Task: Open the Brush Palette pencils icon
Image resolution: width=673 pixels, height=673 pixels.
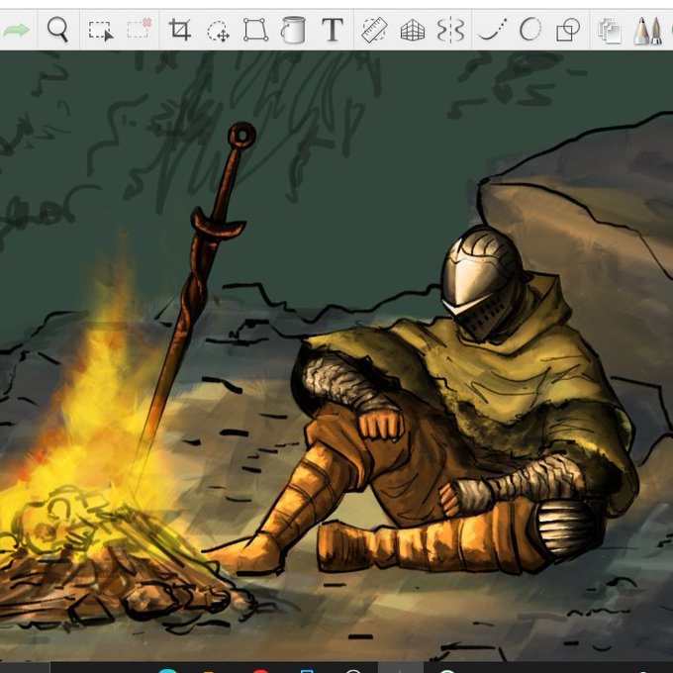Action: pos(647,31)
